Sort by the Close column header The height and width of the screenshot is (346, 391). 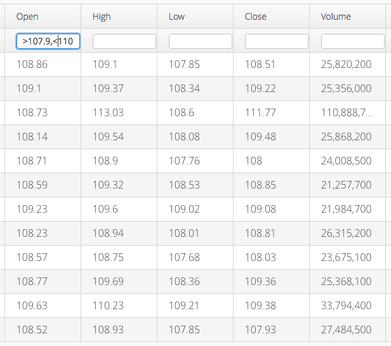(271, 17)
